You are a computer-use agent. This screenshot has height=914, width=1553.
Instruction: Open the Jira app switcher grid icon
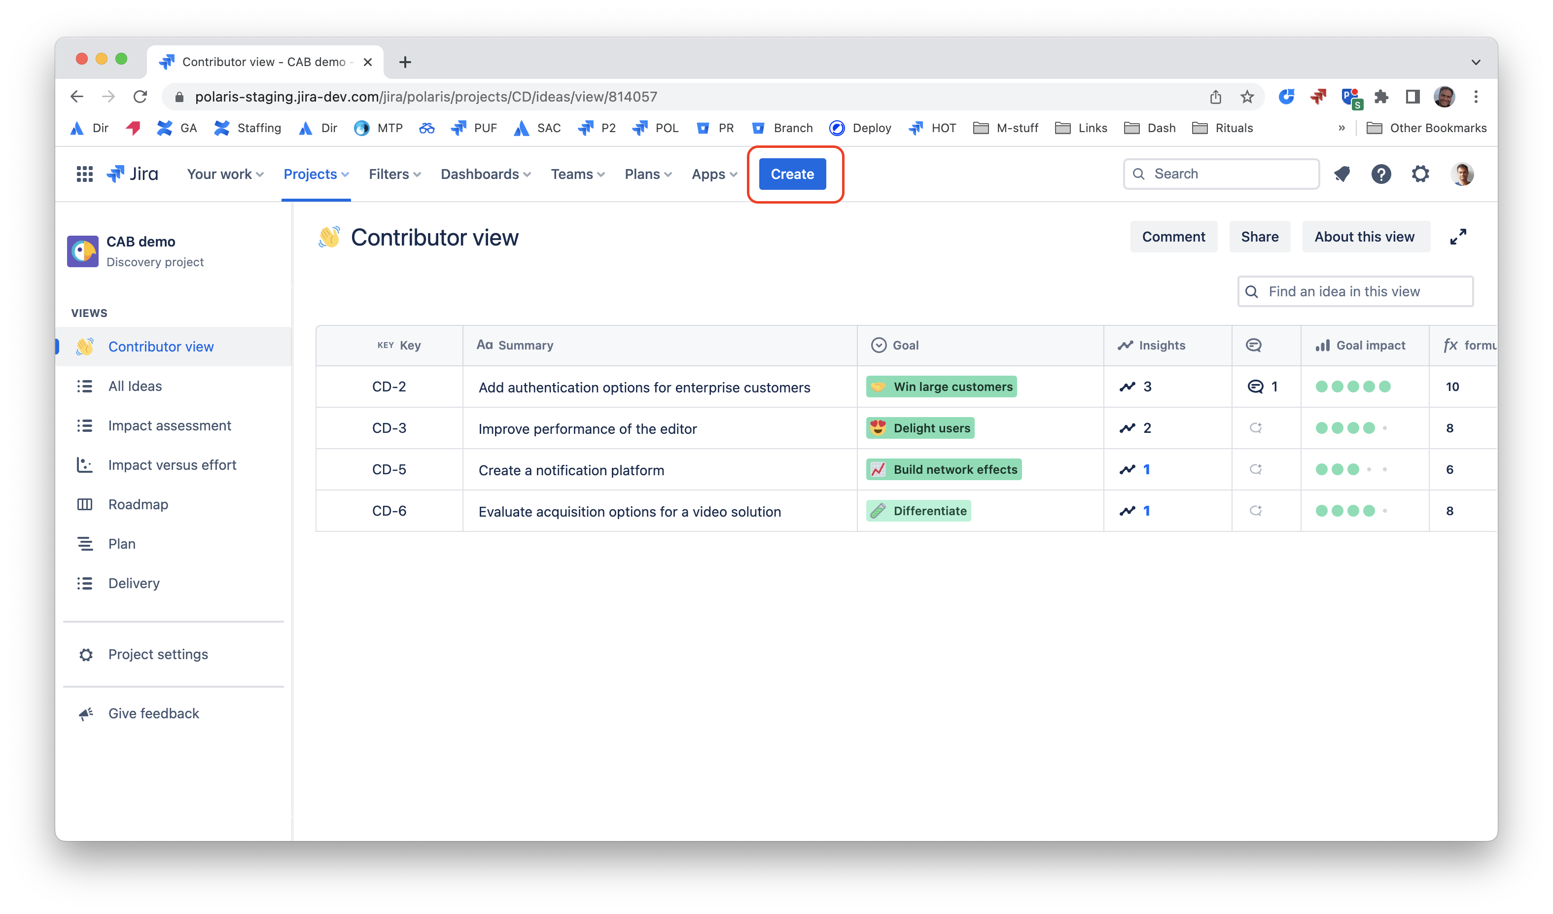point(84,174)
